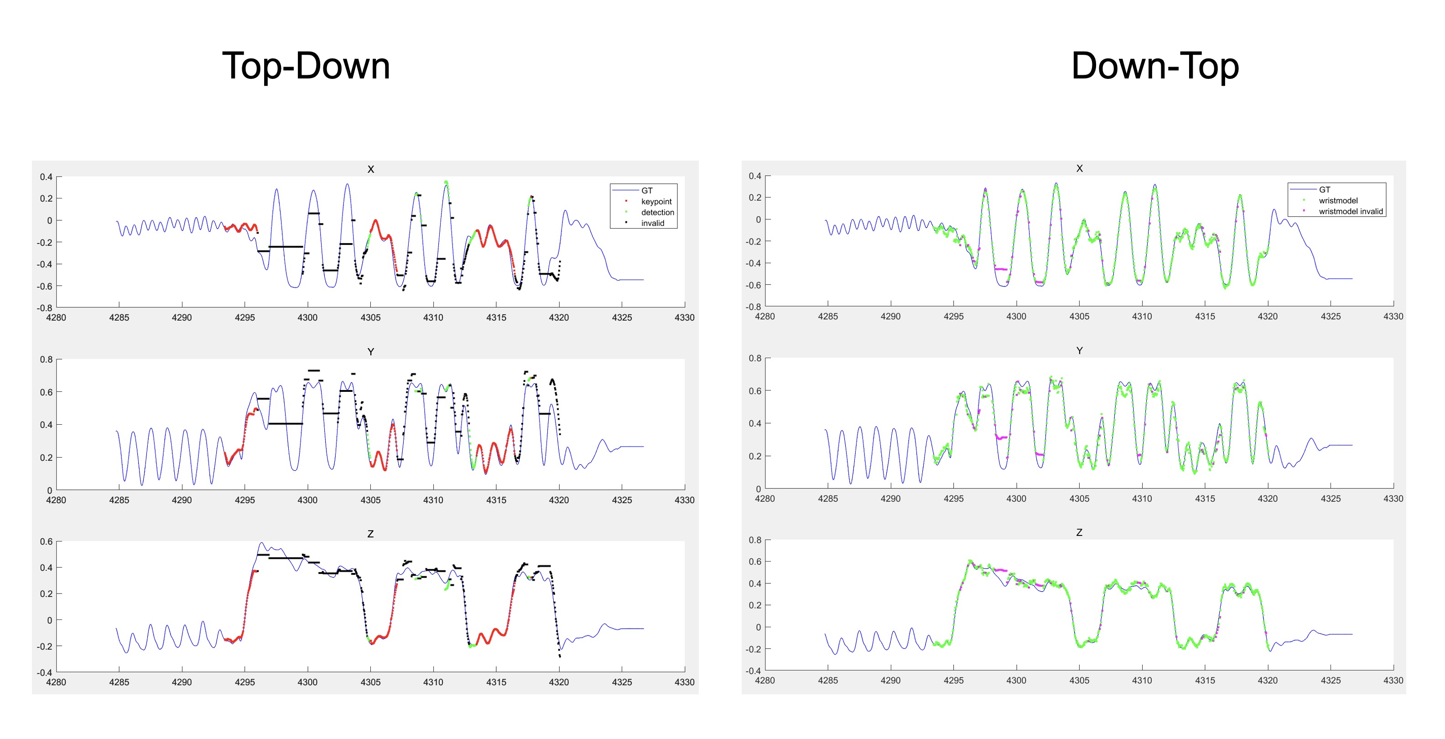The image size is (1445, 739).
Task: Click the 'Z' title of Top-Down plot
Action: 371,534
